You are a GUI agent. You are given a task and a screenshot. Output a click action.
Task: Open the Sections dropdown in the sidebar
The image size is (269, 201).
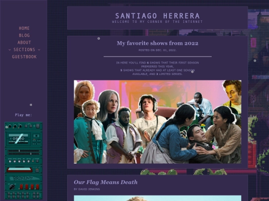tap(24, 50)
